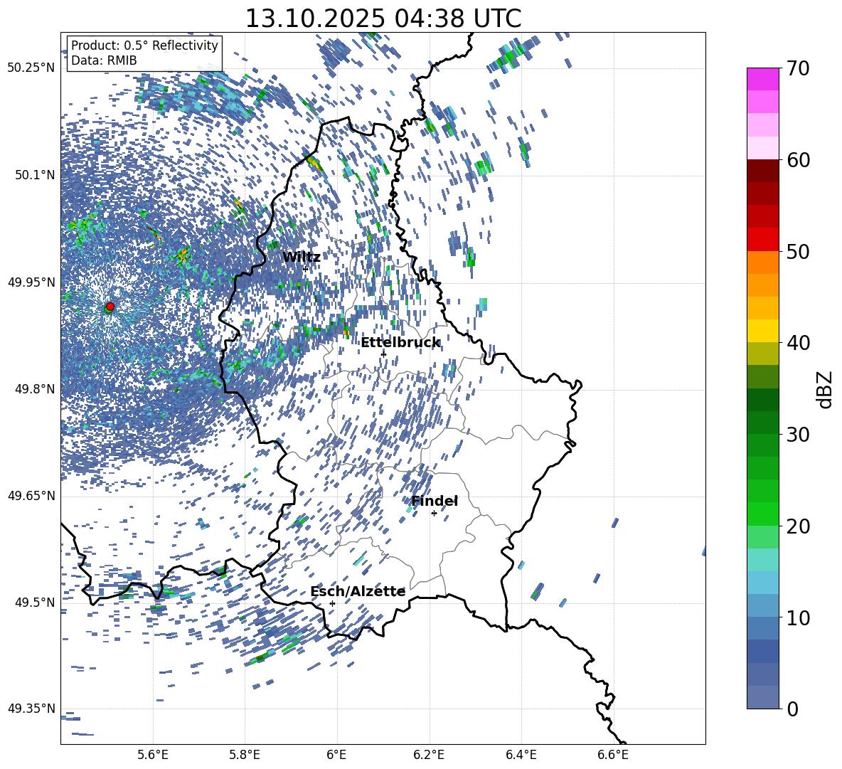Click the 49.8°N latitude tick label
Screen dimensions: 842x769
(34, 389)
